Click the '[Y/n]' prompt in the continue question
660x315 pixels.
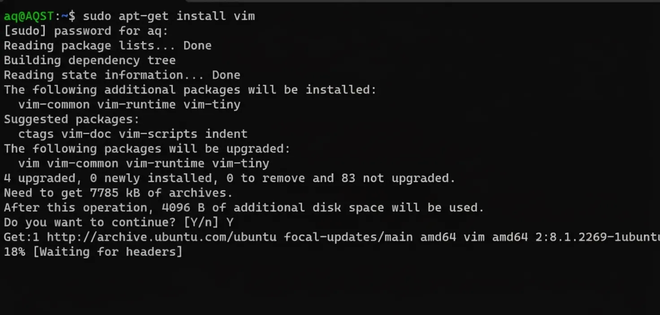coord(201,222)
